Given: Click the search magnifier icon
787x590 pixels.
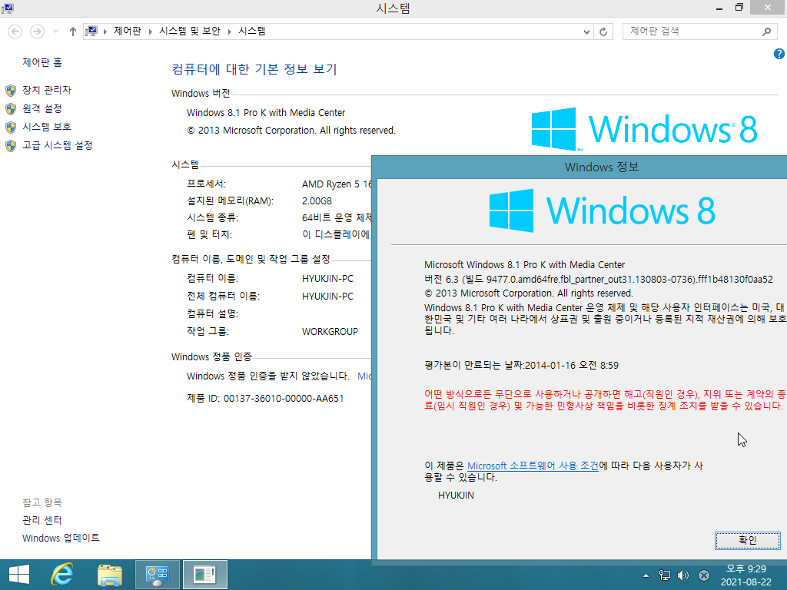Looking at the screenshot, I should click(766, 31).
